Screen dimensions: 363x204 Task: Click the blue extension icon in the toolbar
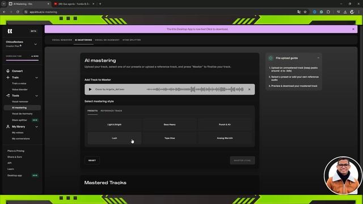pyautogui.click(x=314, y=12)
